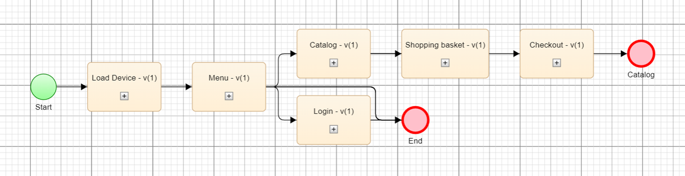This screenshot has width=685, height=176.
Task: Expand the Checkout subprocess plus icon
Action: click(556, 63)
